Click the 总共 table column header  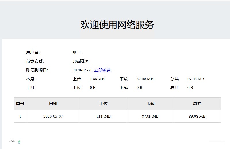coord(197,104)
